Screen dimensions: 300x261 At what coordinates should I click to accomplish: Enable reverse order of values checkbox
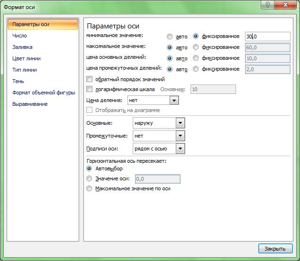(90, 79)
